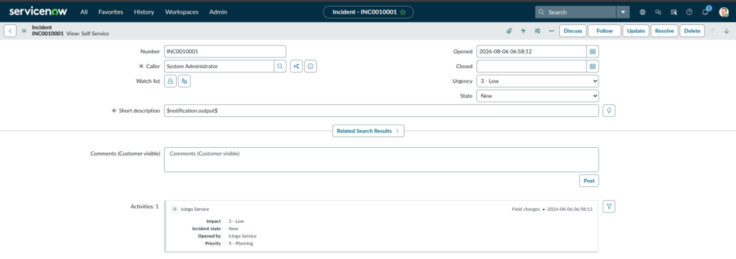Click the Delete button

[x=692, y=31]
